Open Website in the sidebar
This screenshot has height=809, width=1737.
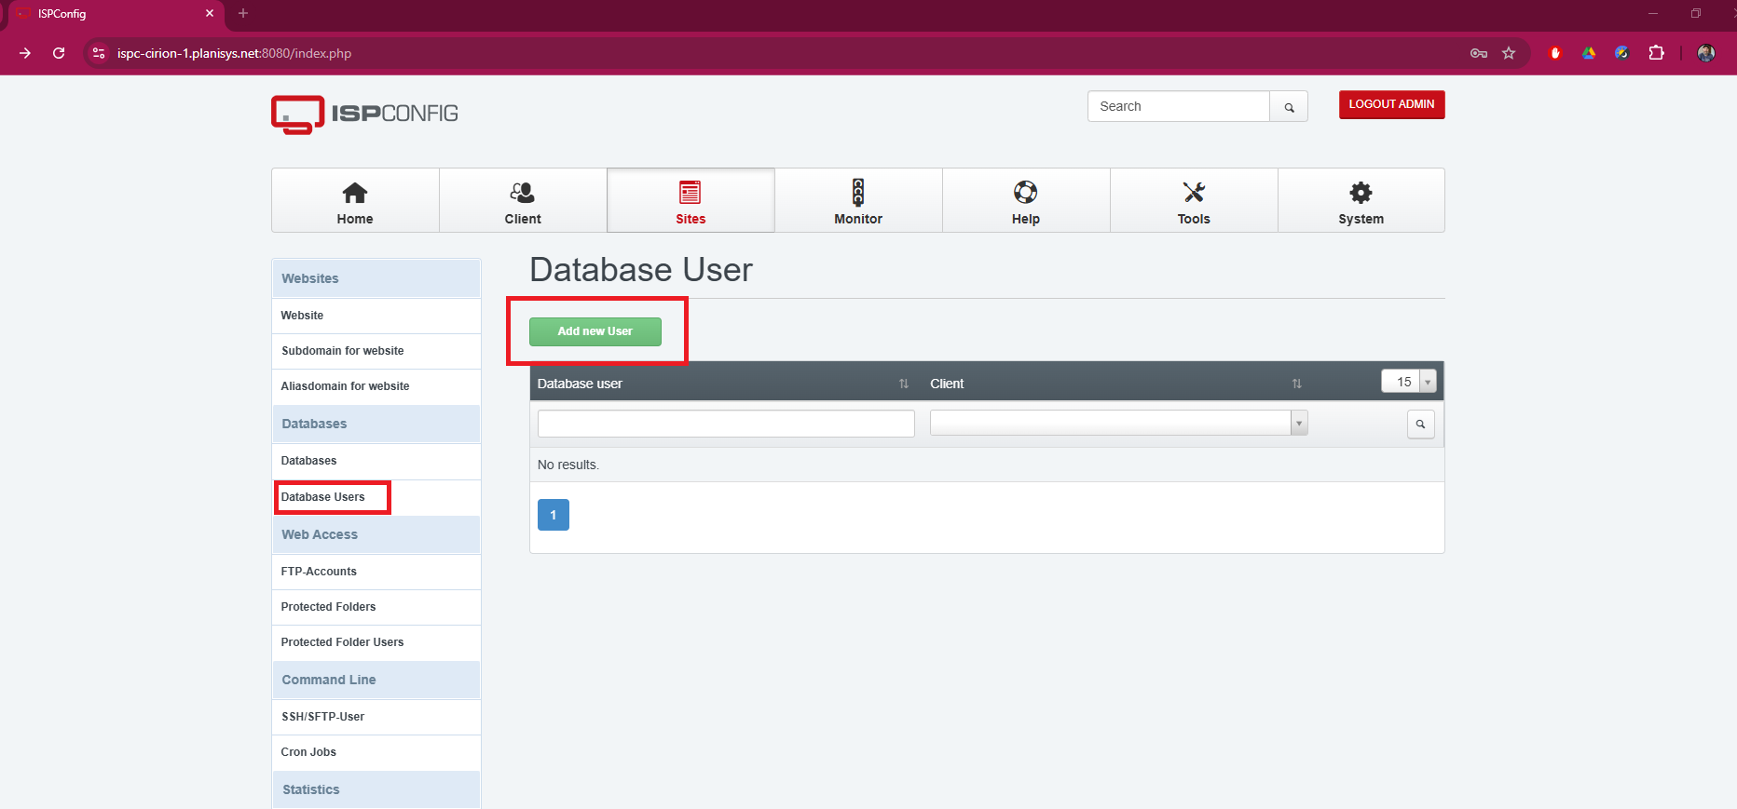point(376,316)
